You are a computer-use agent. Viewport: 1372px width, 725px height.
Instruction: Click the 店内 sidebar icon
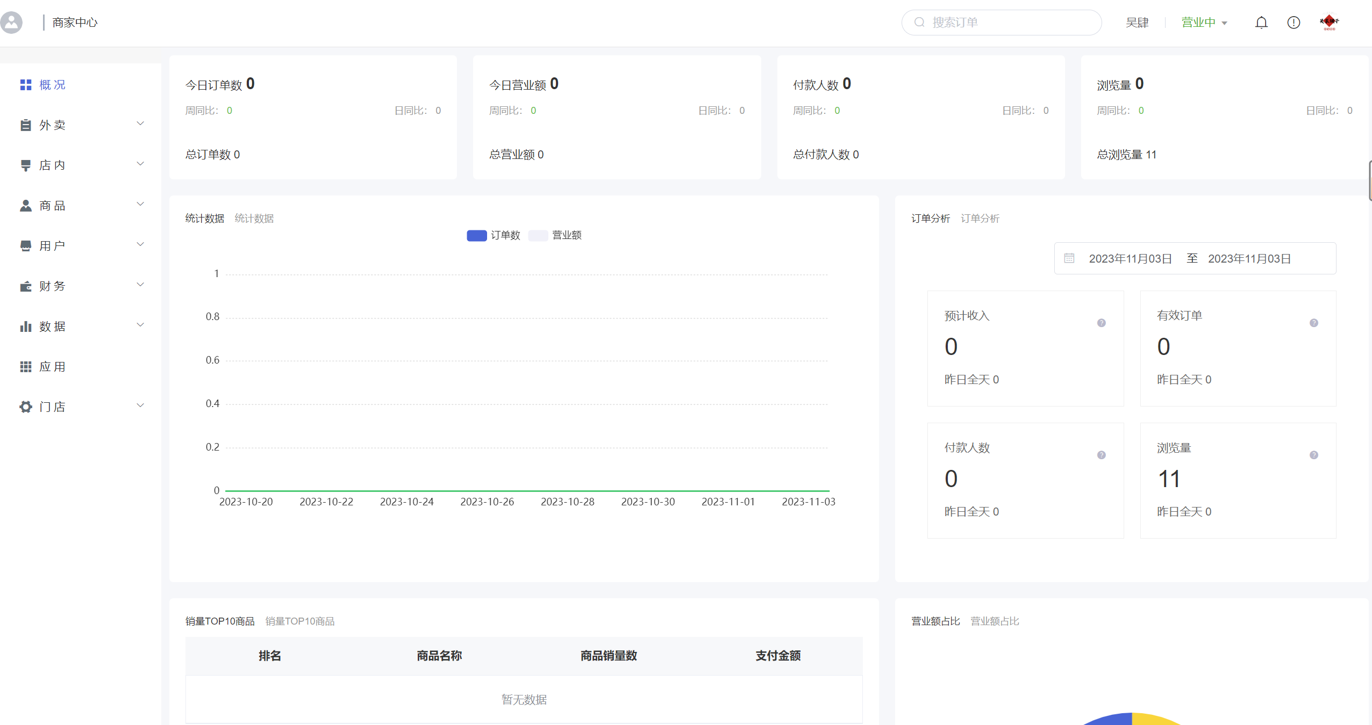click(x=26, y=165)
